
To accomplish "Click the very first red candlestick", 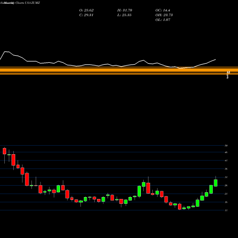I will tap(4, 151).
